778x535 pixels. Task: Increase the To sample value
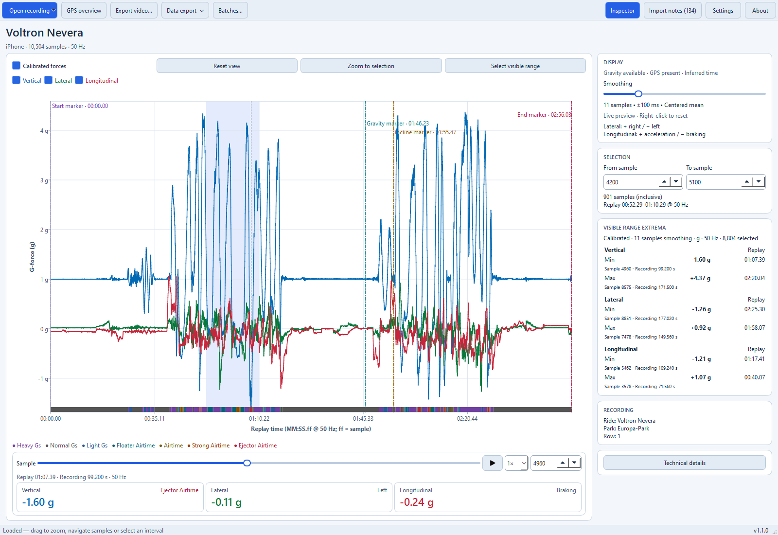(747, 182)
